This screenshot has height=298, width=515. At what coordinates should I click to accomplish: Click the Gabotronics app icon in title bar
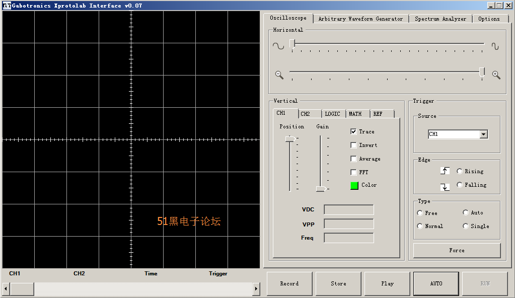pyautogui.click(x=7, y=6)
